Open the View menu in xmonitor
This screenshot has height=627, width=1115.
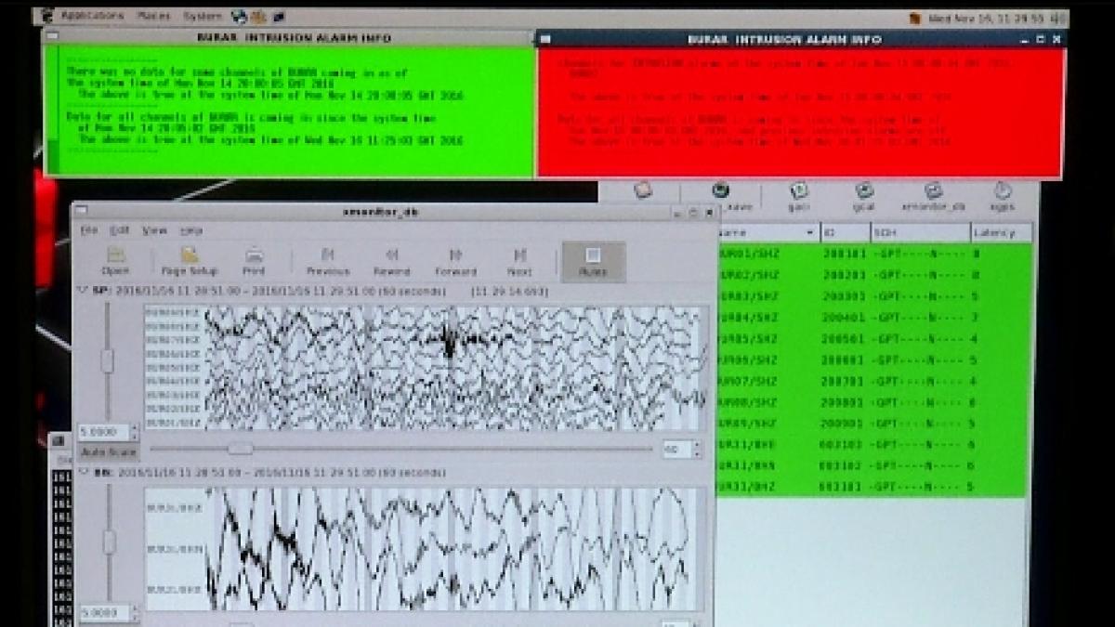click(x=153, y=230)
